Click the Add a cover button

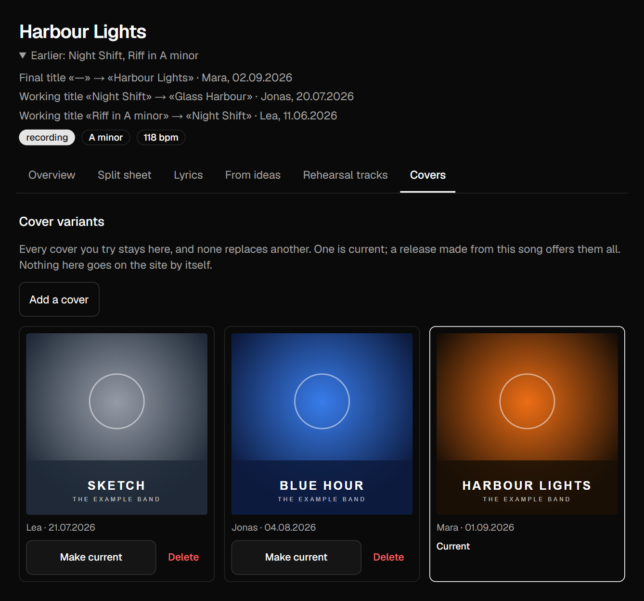click(59, 300)
